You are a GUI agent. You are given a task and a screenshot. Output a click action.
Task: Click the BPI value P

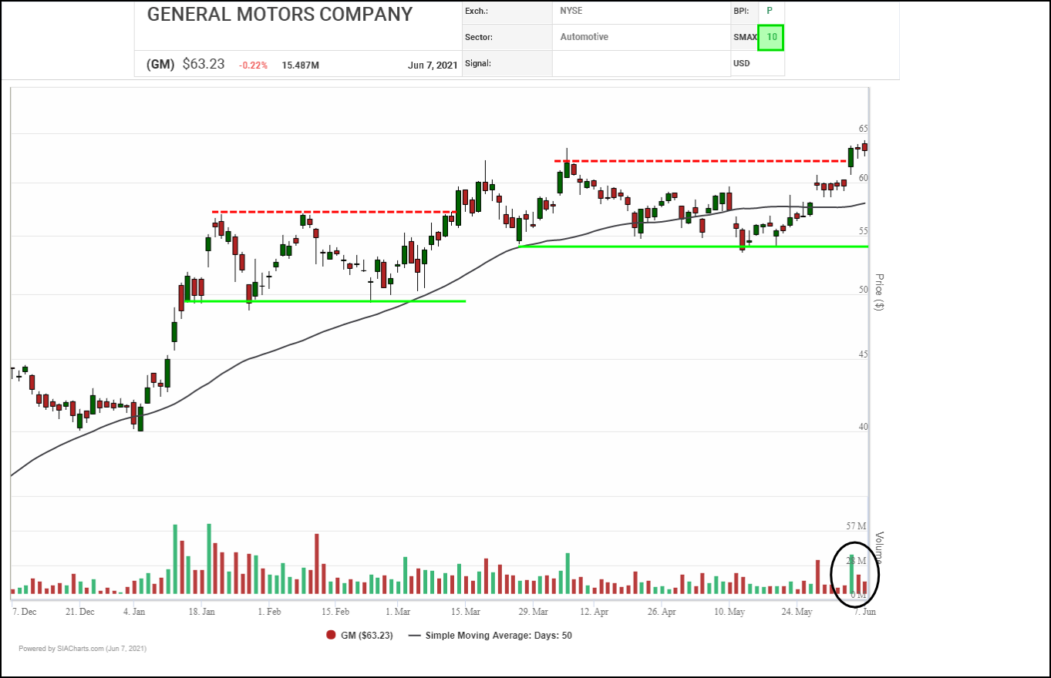(x=769, y=11)
